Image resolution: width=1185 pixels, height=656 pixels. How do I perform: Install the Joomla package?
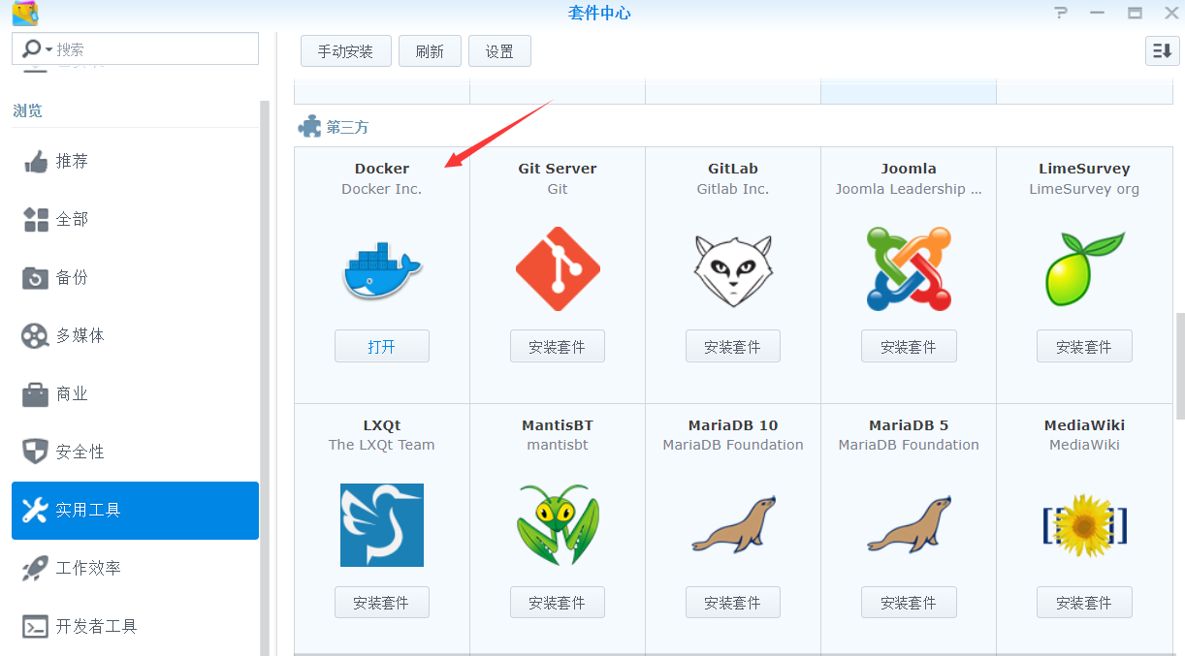point(909,346)
